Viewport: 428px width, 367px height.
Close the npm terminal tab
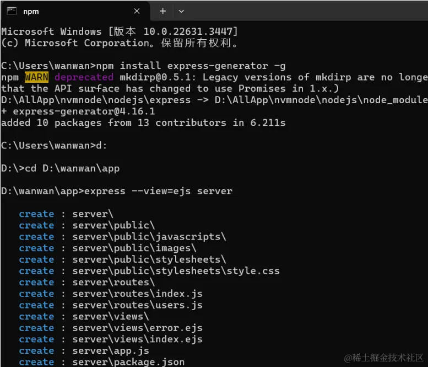point(137,11)
